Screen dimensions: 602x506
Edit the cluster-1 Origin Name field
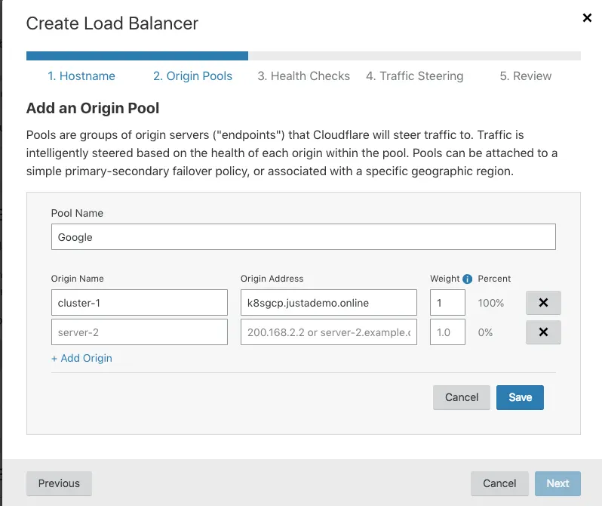click(x=139, y=303)
